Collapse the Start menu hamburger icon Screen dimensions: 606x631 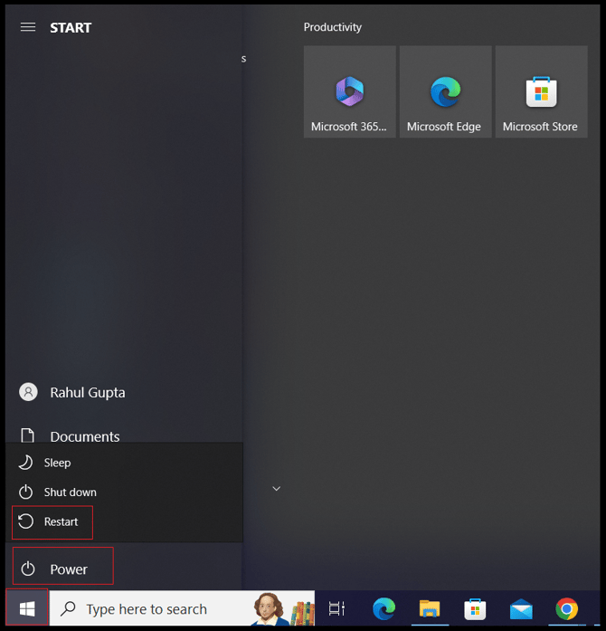pyautogui.click(x=28, y=27)
